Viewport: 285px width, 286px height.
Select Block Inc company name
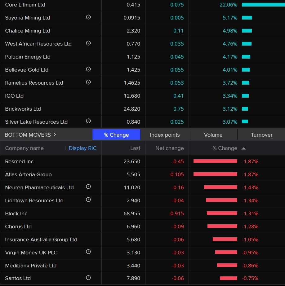point(16,213)
